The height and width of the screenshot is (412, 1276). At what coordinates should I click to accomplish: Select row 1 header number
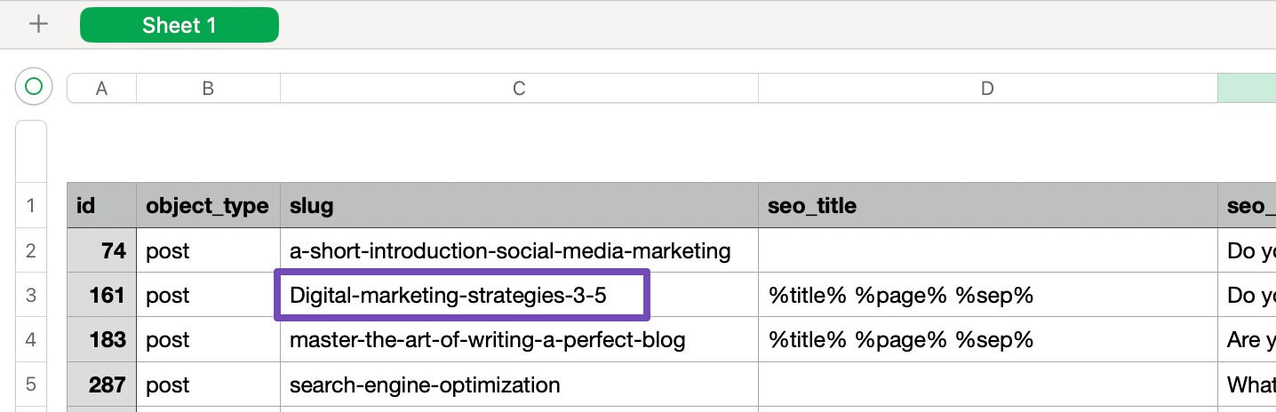coord(31,206)
